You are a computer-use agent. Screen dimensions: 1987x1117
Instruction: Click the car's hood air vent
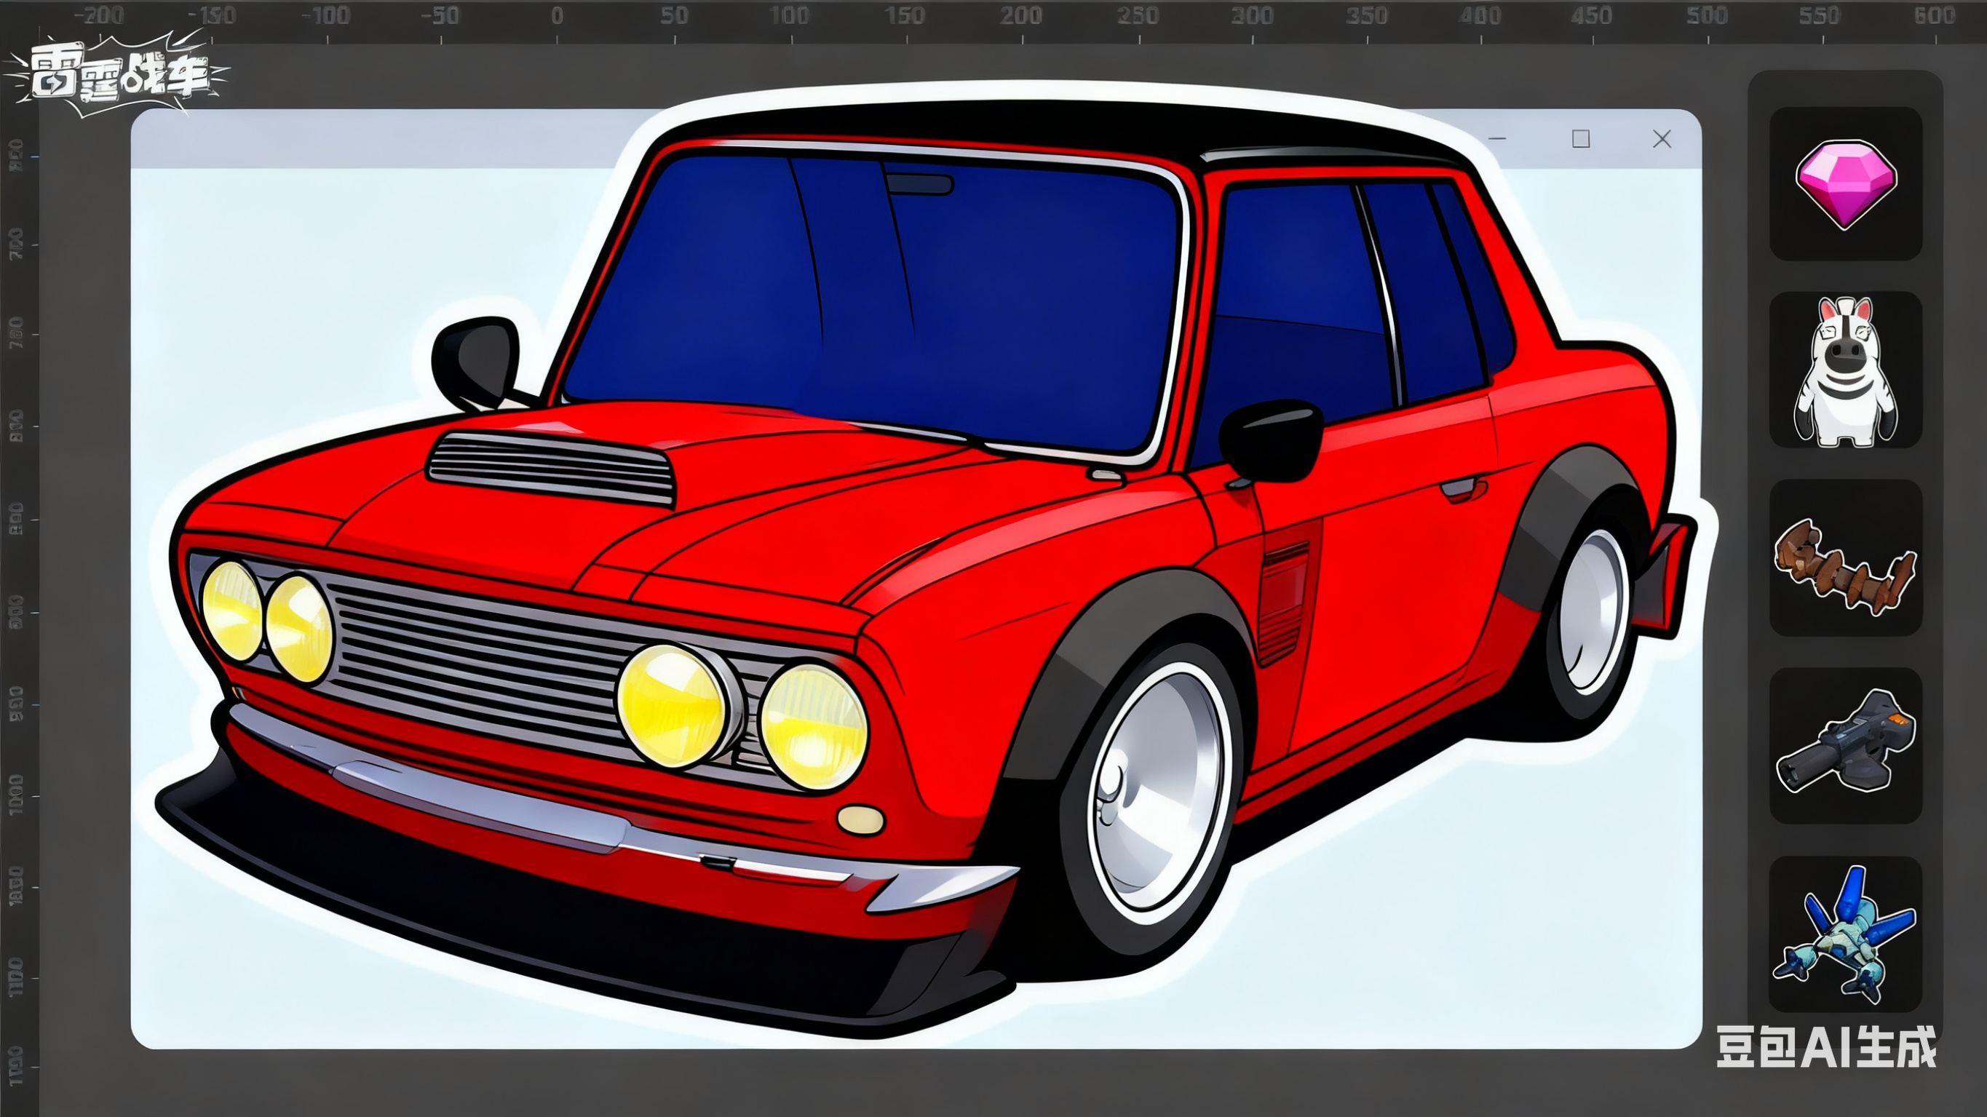click(x=552, y=467)
